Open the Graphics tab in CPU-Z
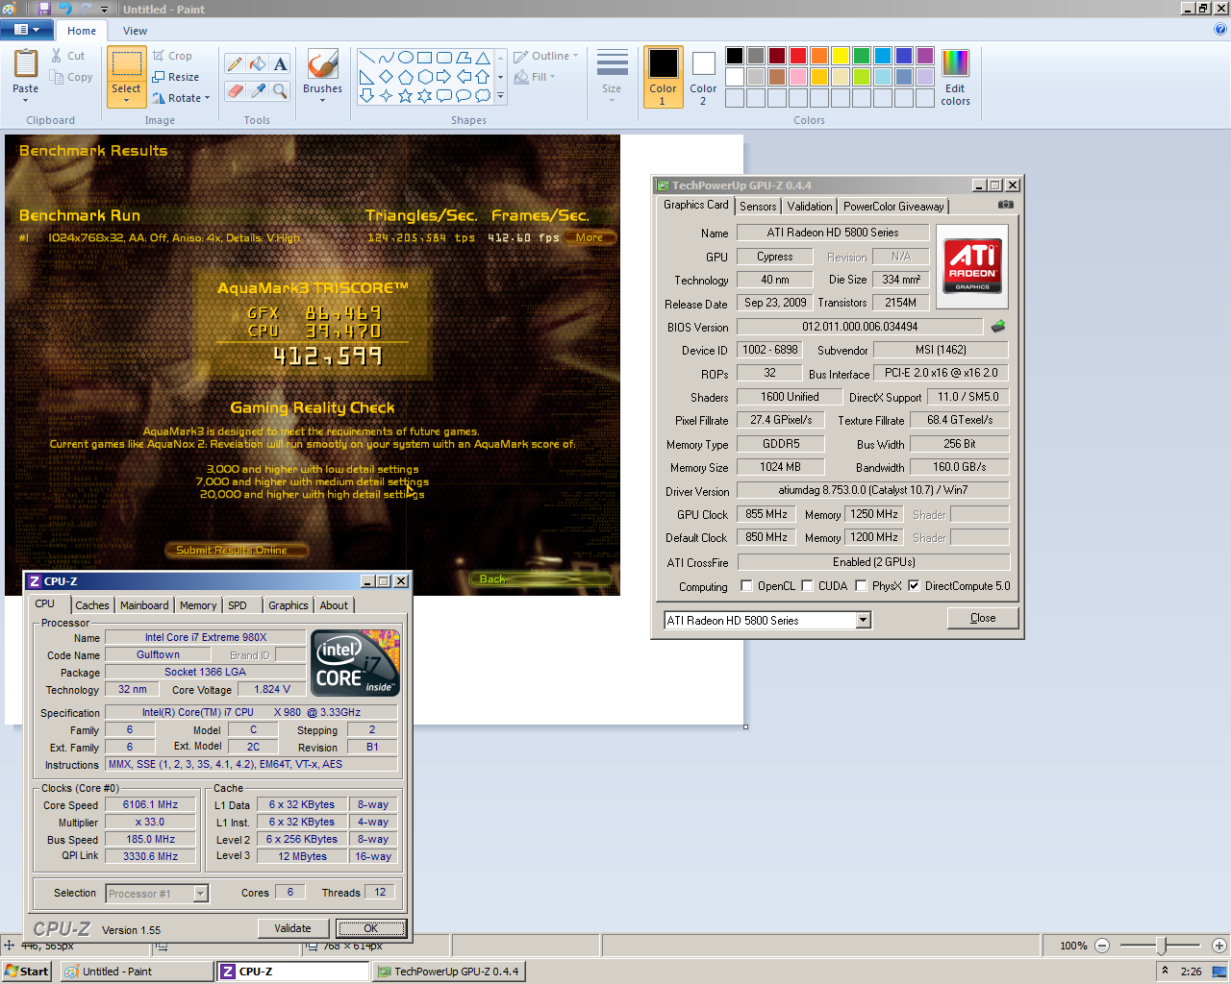 tap(288, 605)
